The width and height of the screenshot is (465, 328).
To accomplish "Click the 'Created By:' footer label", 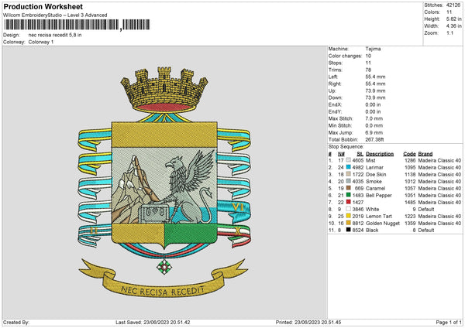I will 16,322.
